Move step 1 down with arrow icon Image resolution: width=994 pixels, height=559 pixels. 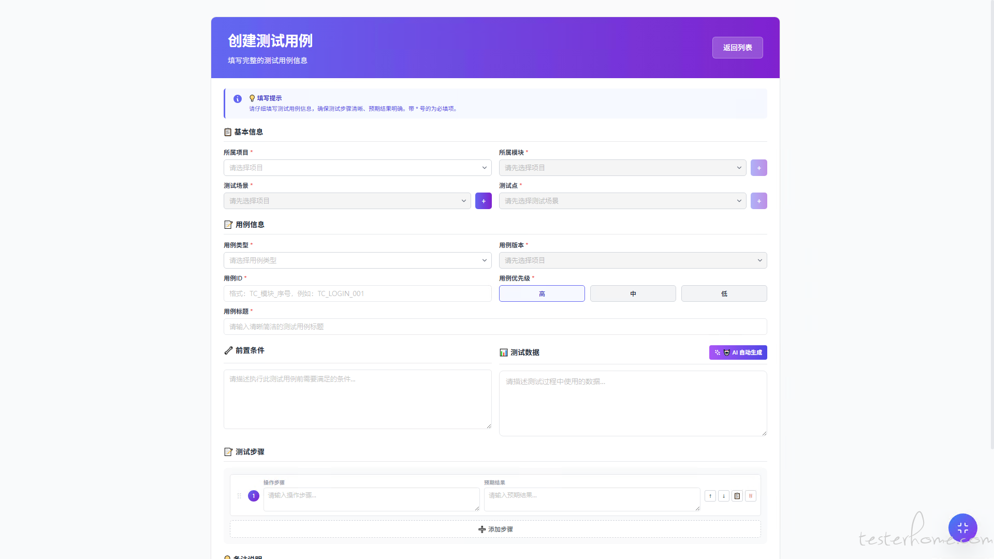pyautogui.click(x=724, y=496)
